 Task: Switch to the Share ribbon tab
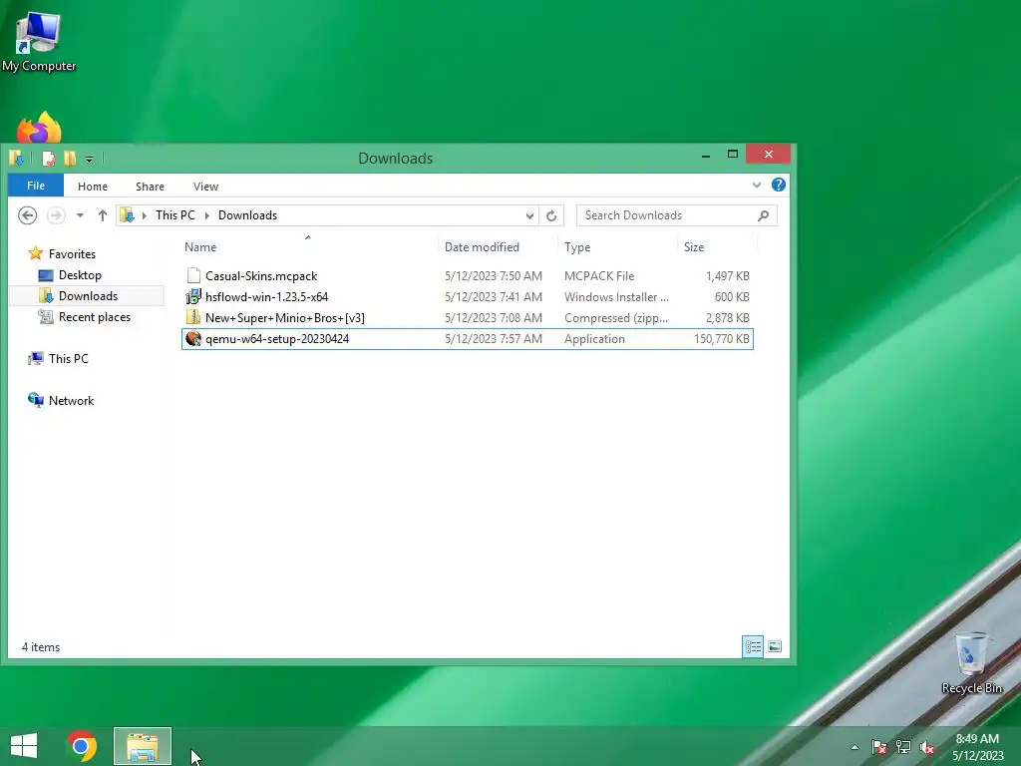tap(150, 187)
